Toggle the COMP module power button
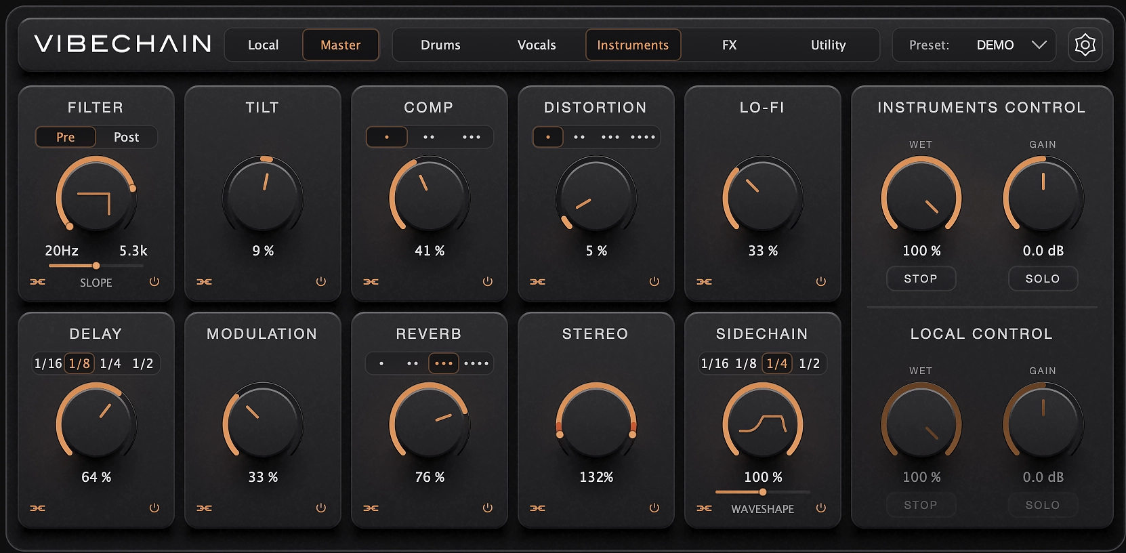1126x553 pixels. 488,282
